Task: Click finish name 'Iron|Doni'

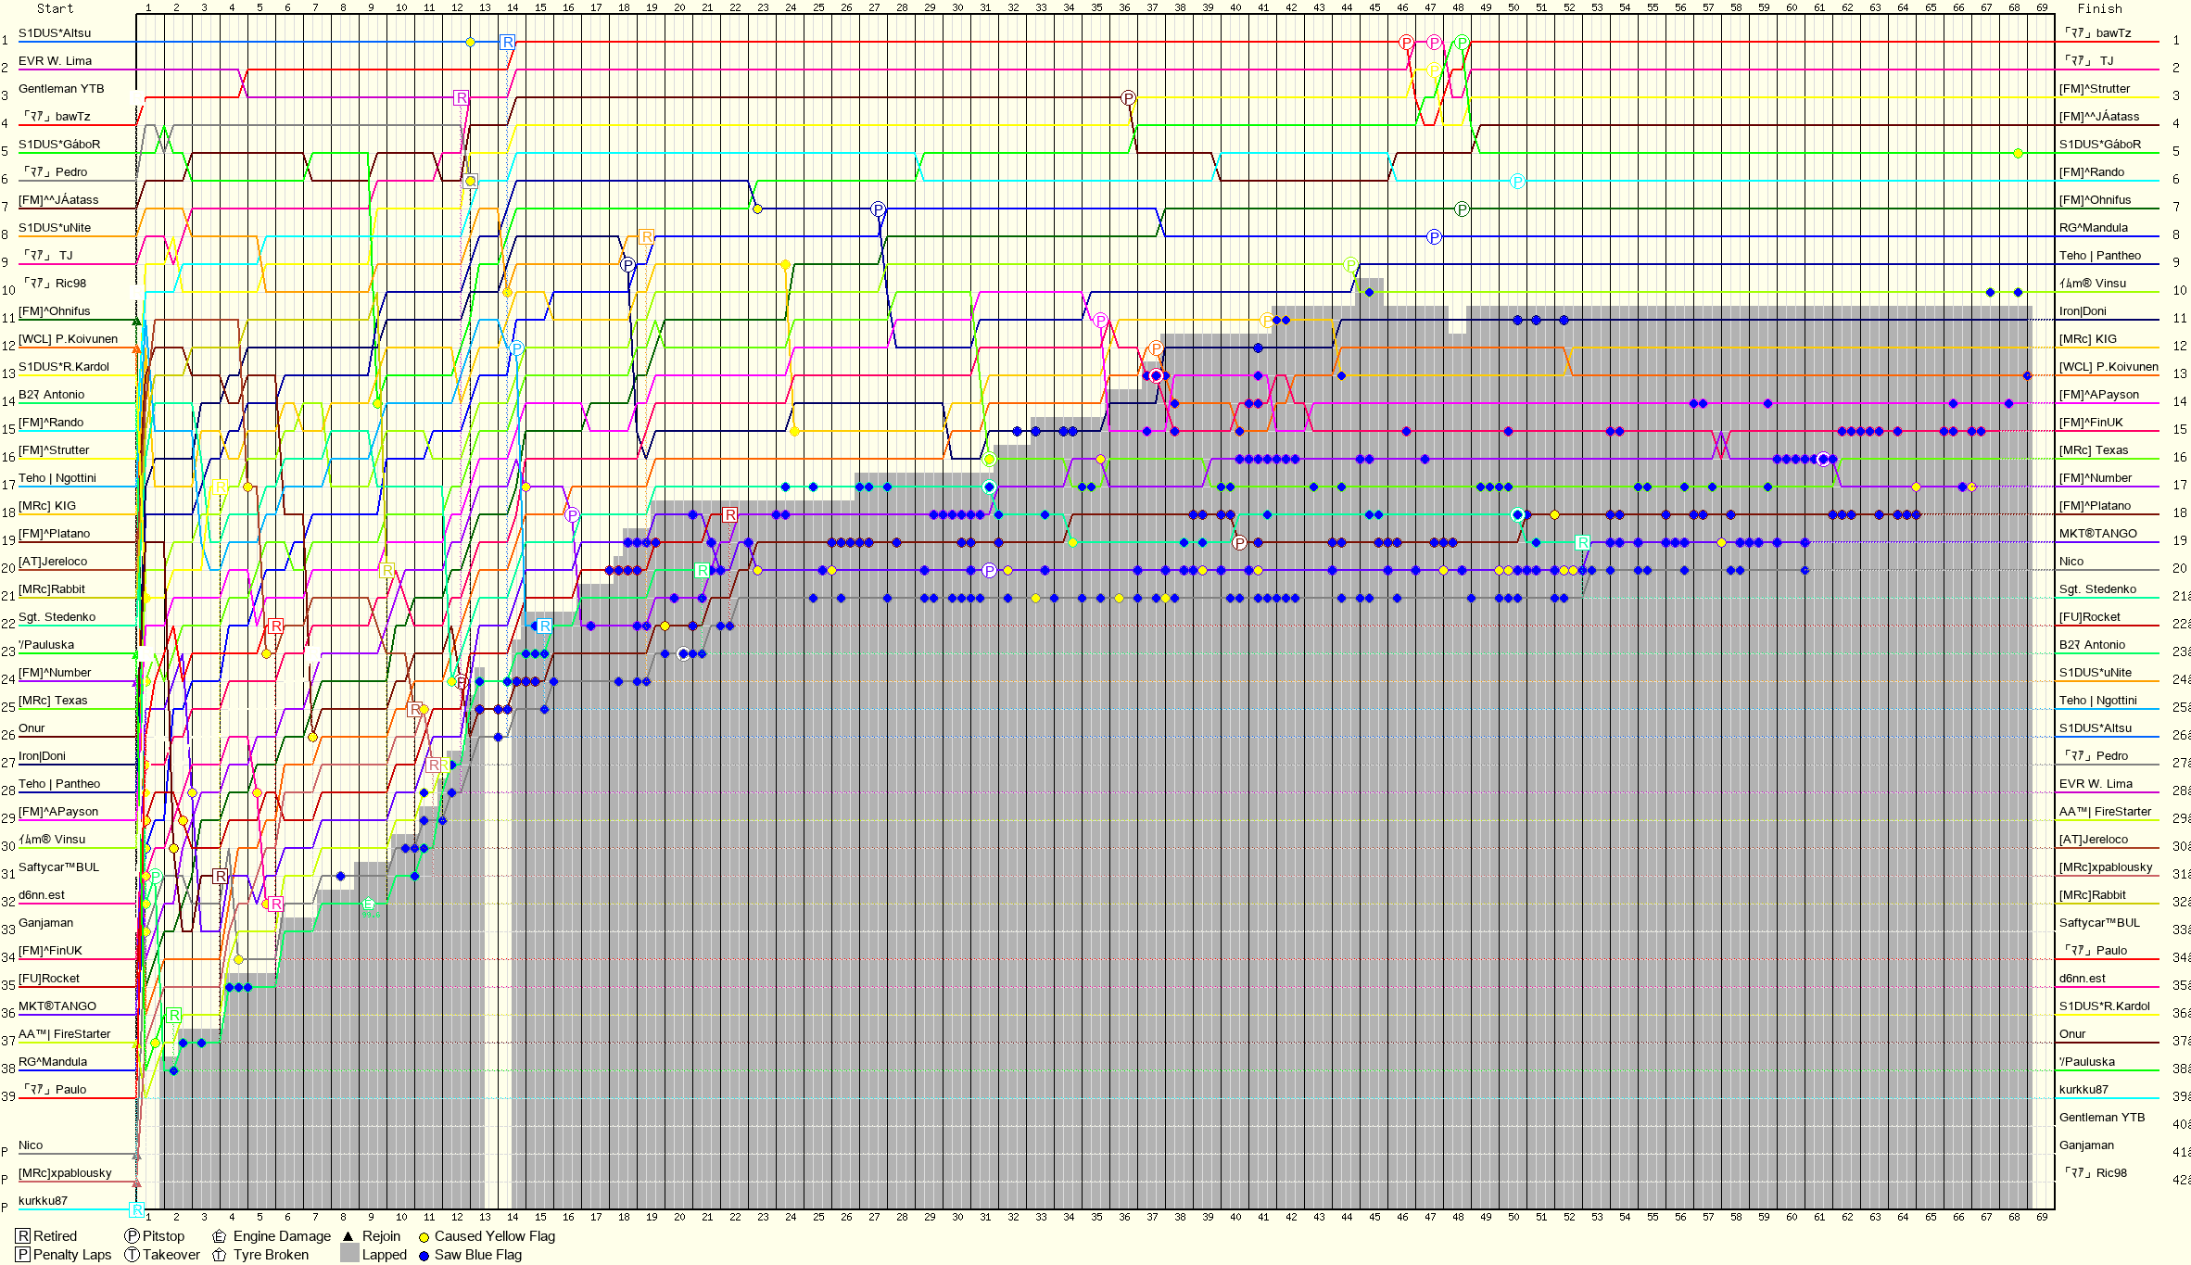Action: 2083,310
